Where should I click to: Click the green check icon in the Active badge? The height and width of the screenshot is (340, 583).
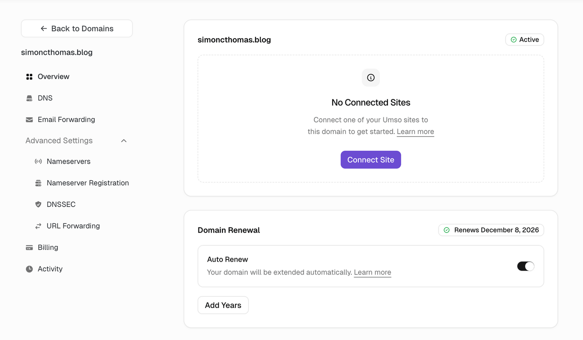pos(513,39)
